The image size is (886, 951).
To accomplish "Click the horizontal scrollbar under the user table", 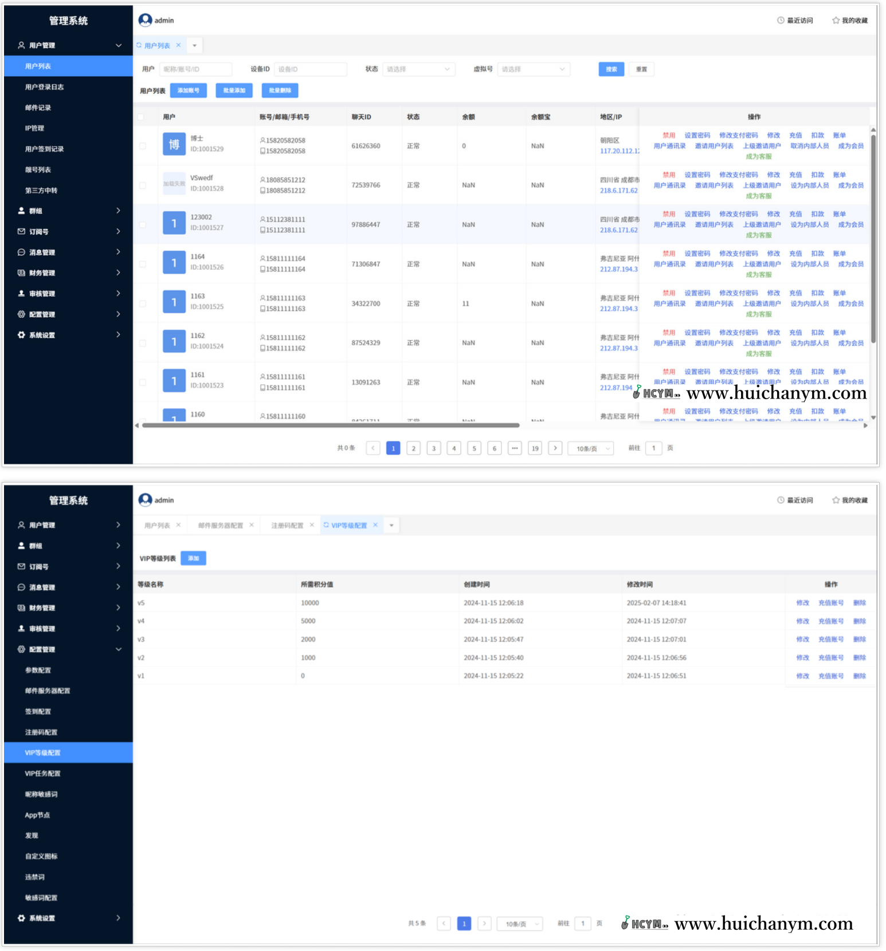I will point(331,425).
